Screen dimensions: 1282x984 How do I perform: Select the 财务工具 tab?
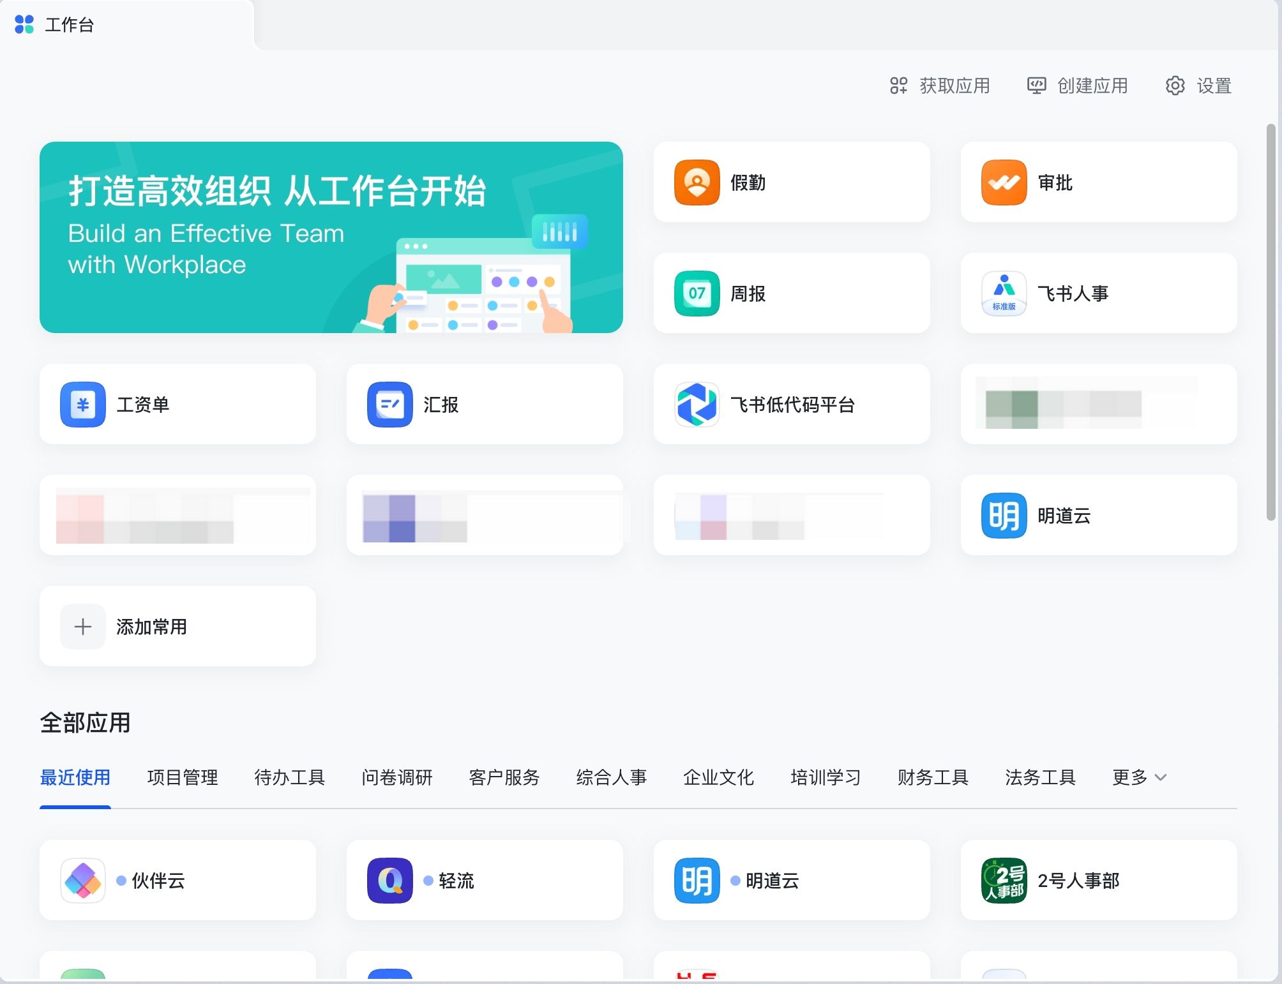933,777
